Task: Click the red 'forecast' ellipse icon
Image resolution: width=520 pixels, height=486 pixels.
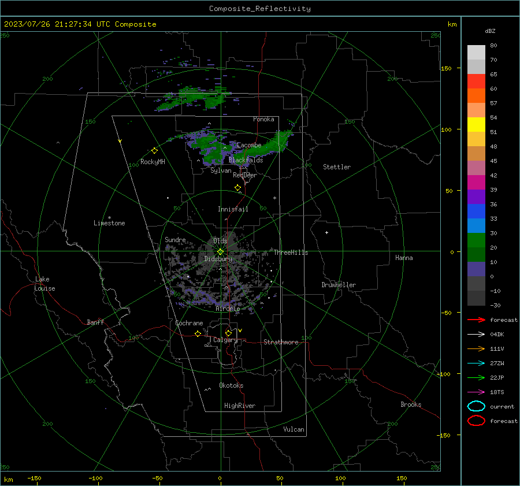Action: click(x=476, y=421)
